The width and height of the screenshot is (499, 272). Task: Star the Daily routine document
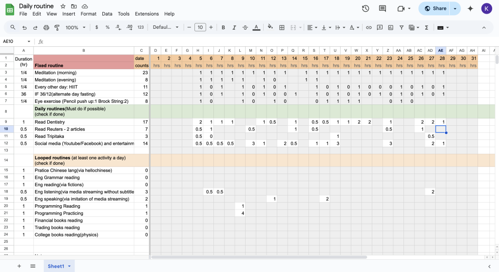(63, 6)
